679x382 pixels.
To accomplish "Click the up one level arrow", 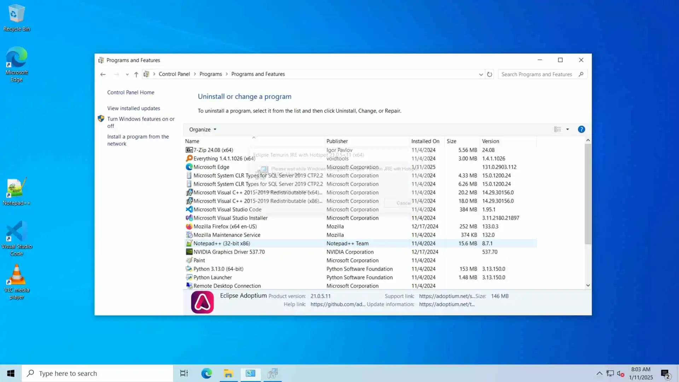I will click(136, 74).
